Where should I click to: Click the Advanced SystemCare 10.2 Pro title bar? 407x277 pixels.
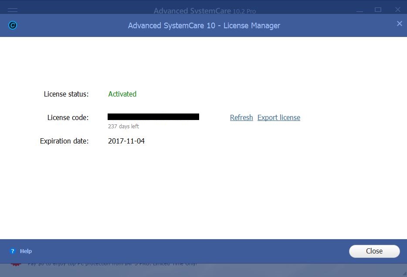204,11
